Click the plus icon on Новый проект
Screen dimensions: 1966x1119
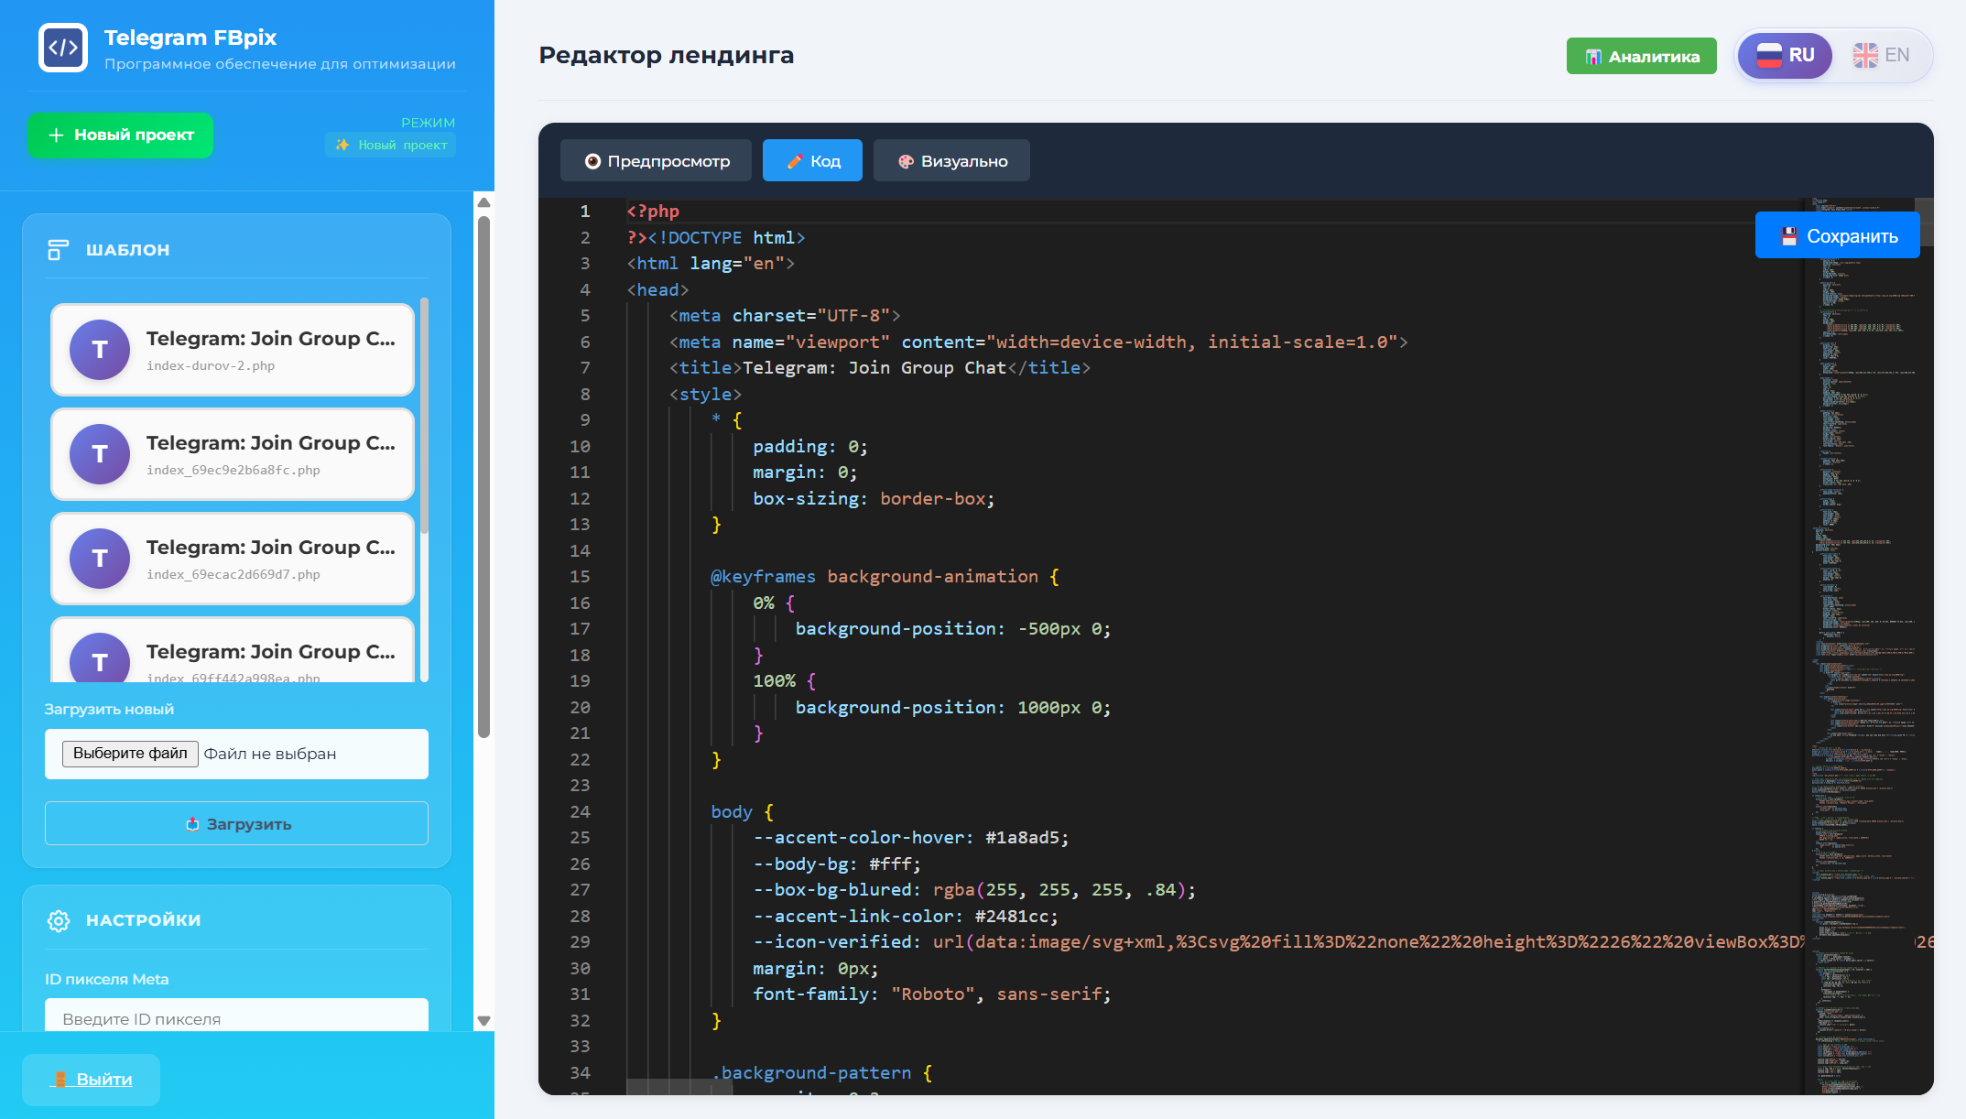[x=56, y=136]
